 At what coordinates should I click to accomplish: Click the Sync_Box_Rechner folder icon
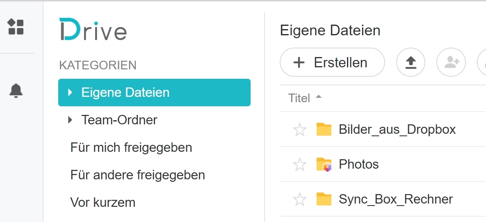(x=324, y=199)
